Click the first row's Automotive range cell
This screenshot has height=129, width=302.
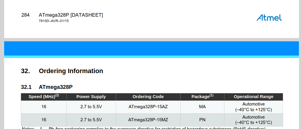click(254, 107)
